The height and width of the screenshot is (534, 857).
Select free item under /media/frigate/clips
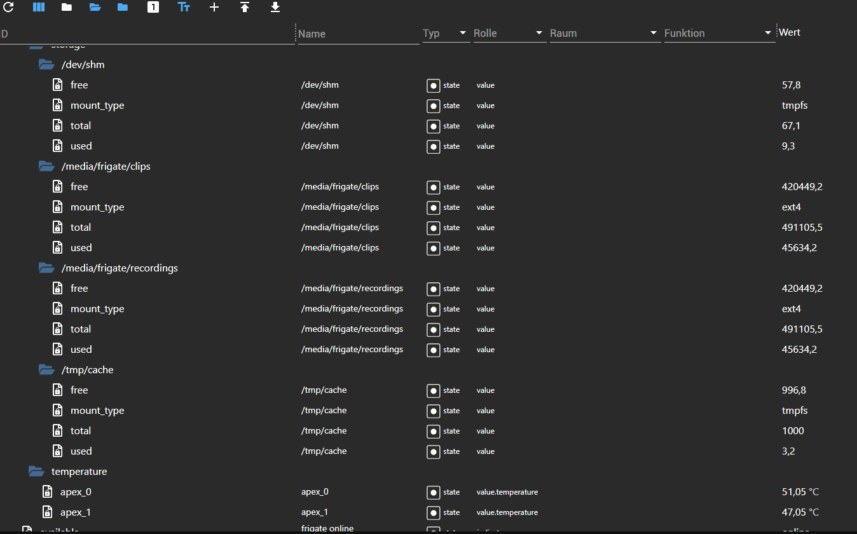click(x=79, y=187)
